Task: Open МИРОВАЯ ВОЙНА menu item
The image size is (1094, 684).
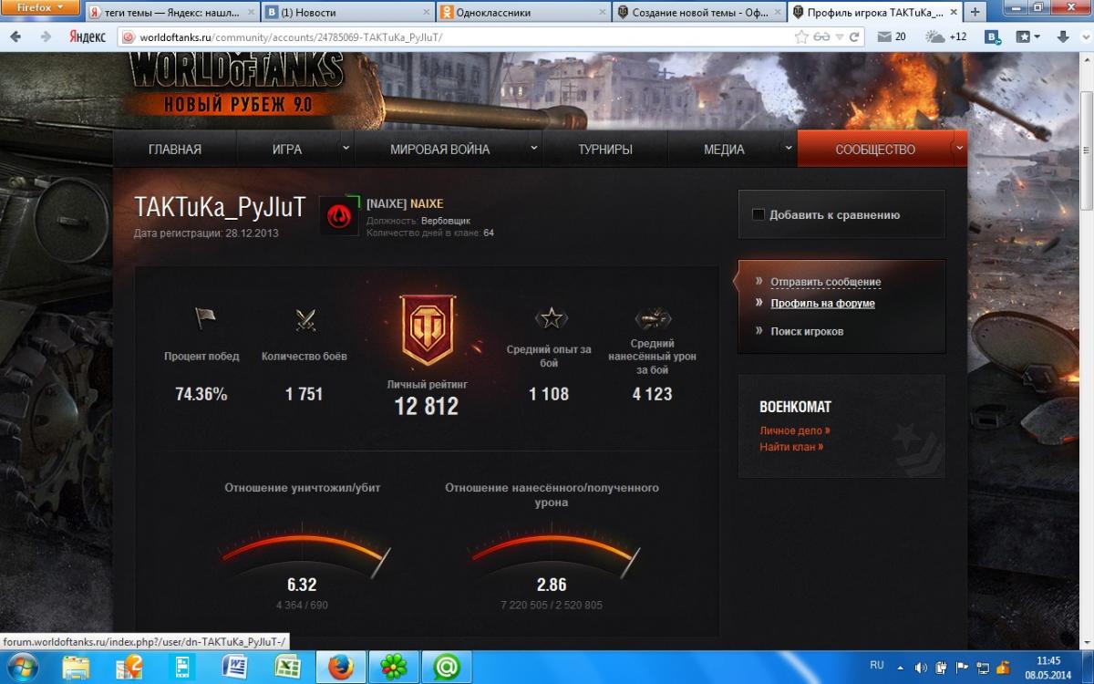Action: tap(439, 150)
